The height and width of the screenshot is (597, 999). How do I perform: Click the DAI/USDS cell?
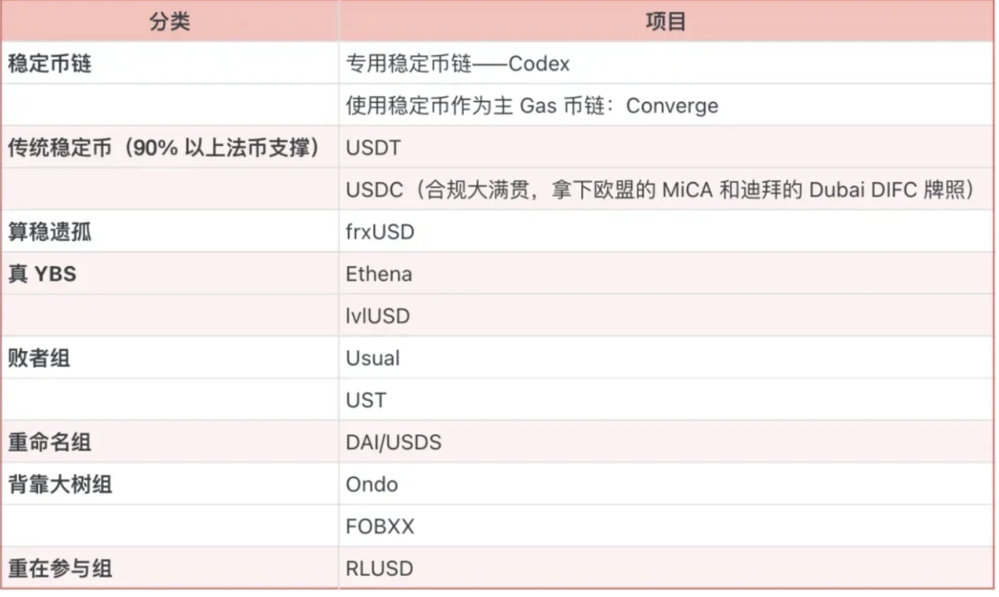click(666, 442)
